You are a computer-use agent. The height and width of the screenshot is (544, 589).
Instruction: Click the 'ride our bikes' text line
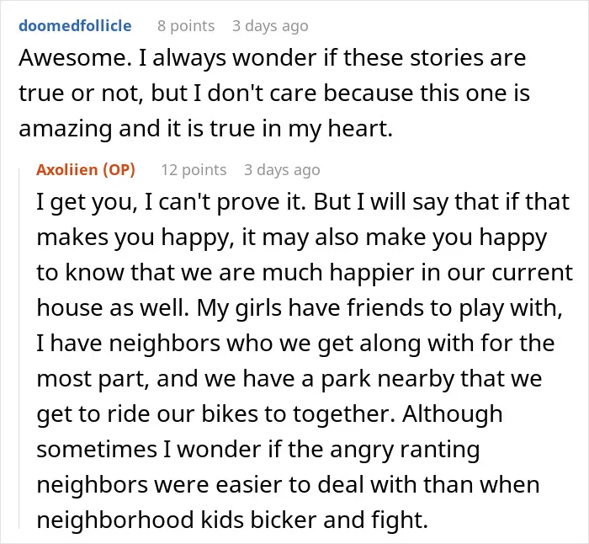269,414
